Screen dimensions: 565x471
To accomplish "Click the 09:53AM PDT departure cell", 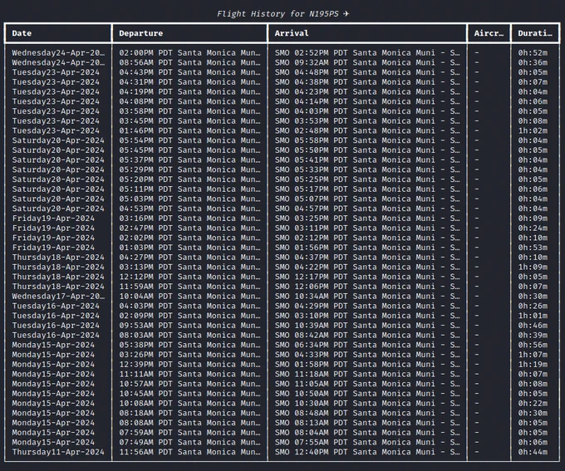I will point(189,325).
